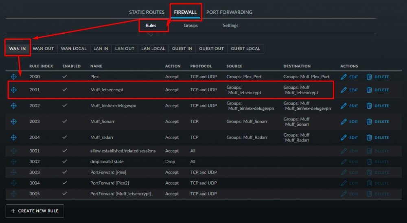The width and height of the screenshot is (407, 223).
Task: Open the firewall Groups sub-tab
Action: (191, 26)
